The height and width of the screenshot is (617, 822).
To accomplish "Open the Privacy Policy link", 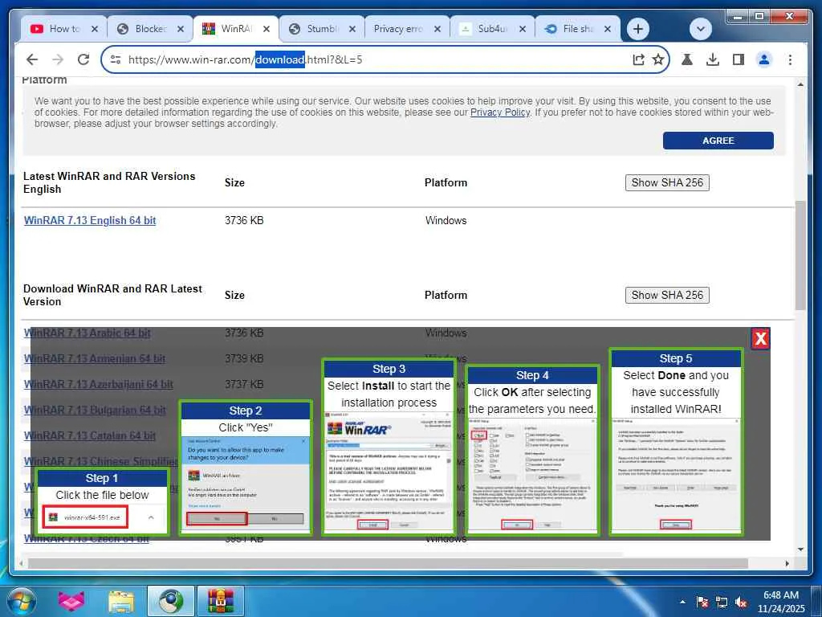I will (x=499, y=112).
